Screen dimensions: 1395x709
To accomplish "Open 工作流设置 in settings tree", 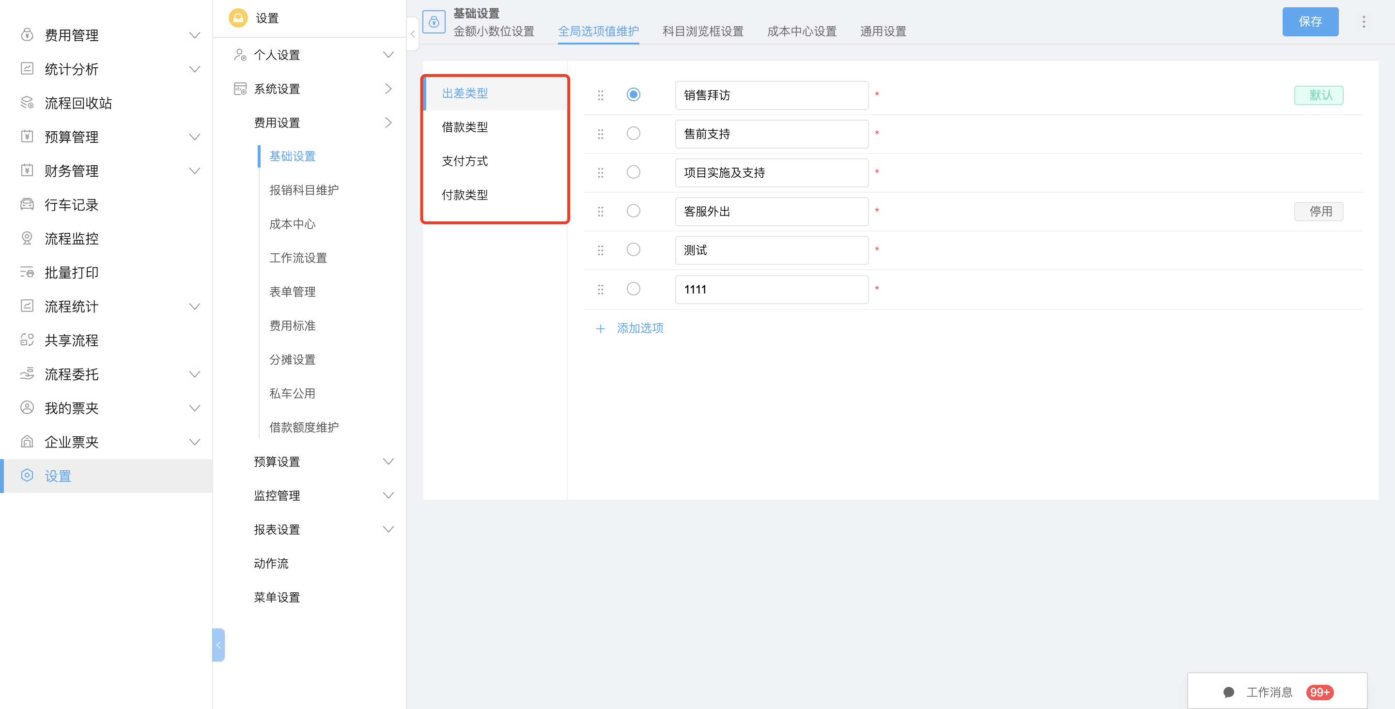I will pos(298,258).
